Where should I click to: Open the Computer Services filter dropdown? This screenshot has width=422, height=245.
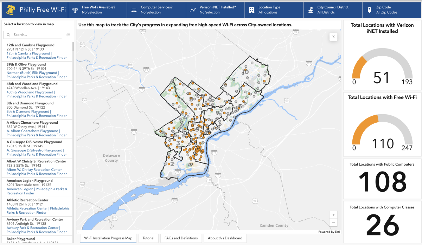tap(156, 10)
